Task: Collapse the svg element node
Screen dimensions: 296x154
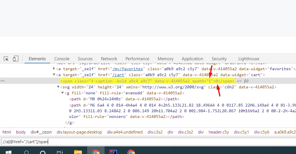Action: (58, 87)
